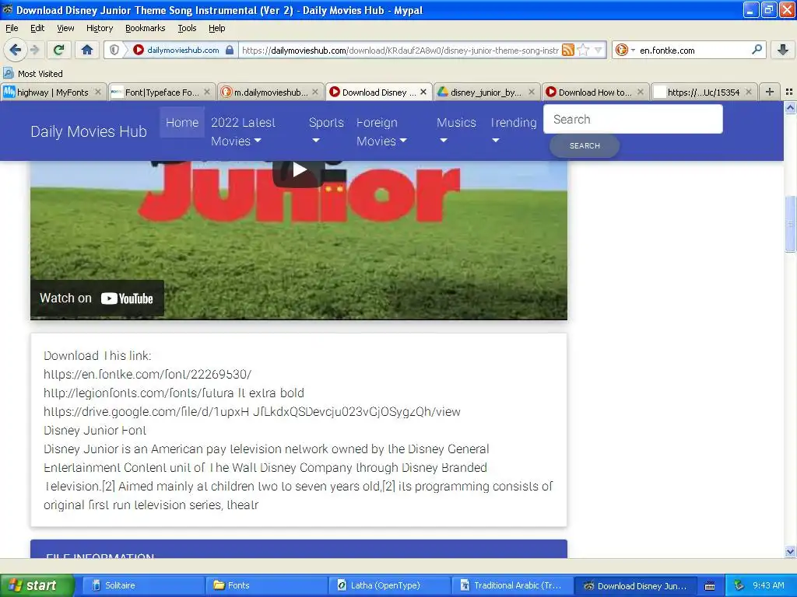The image size is (797, 597).
Task: Switch to the highway | MyFonts tab
Action: (53, 92)
